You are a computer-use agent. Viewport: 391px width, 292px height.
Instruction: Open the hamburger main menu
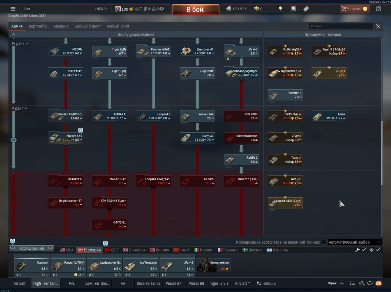(x=13, y=9)
